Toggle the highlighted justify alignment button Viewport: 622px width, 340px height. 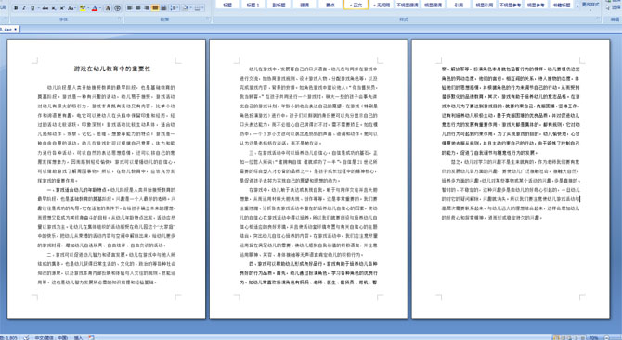(x=155, y=8)
